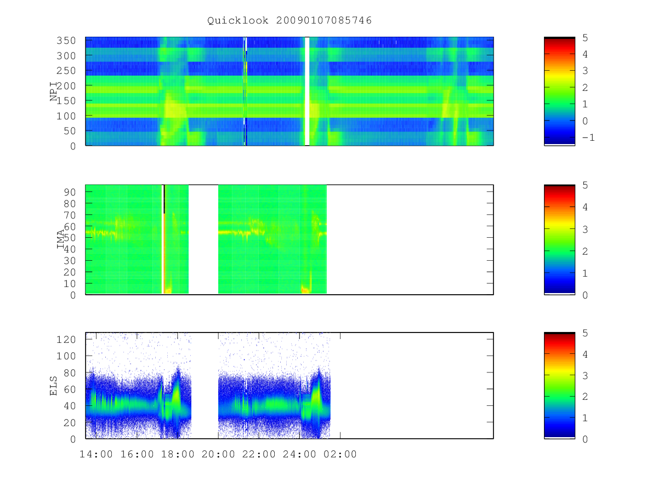Click the 18:00 time axis label
658x493 pixels.
178,455
